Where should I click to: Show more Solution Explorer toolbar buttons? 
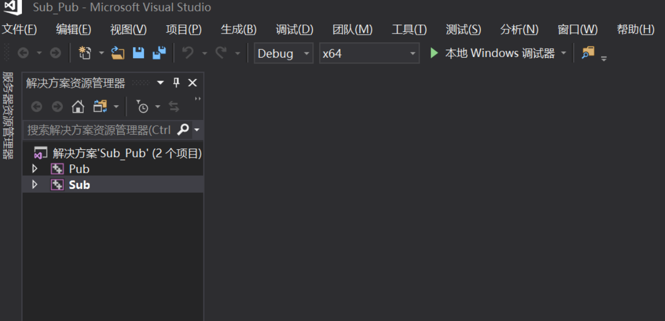pos(198,99)
